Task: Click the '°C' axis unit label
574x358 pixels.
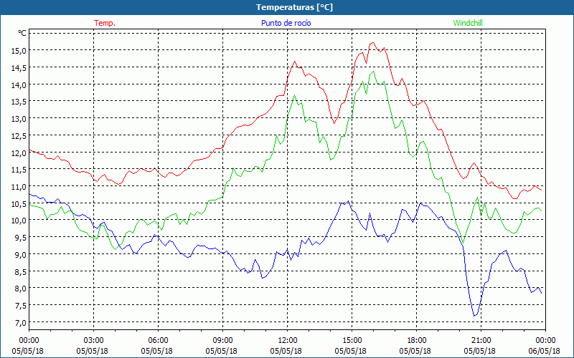Action: [x=22, y=33]
